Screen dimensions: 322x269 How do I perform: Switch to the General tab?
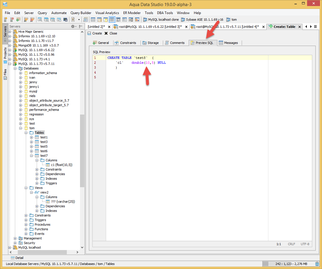point(101,43)
